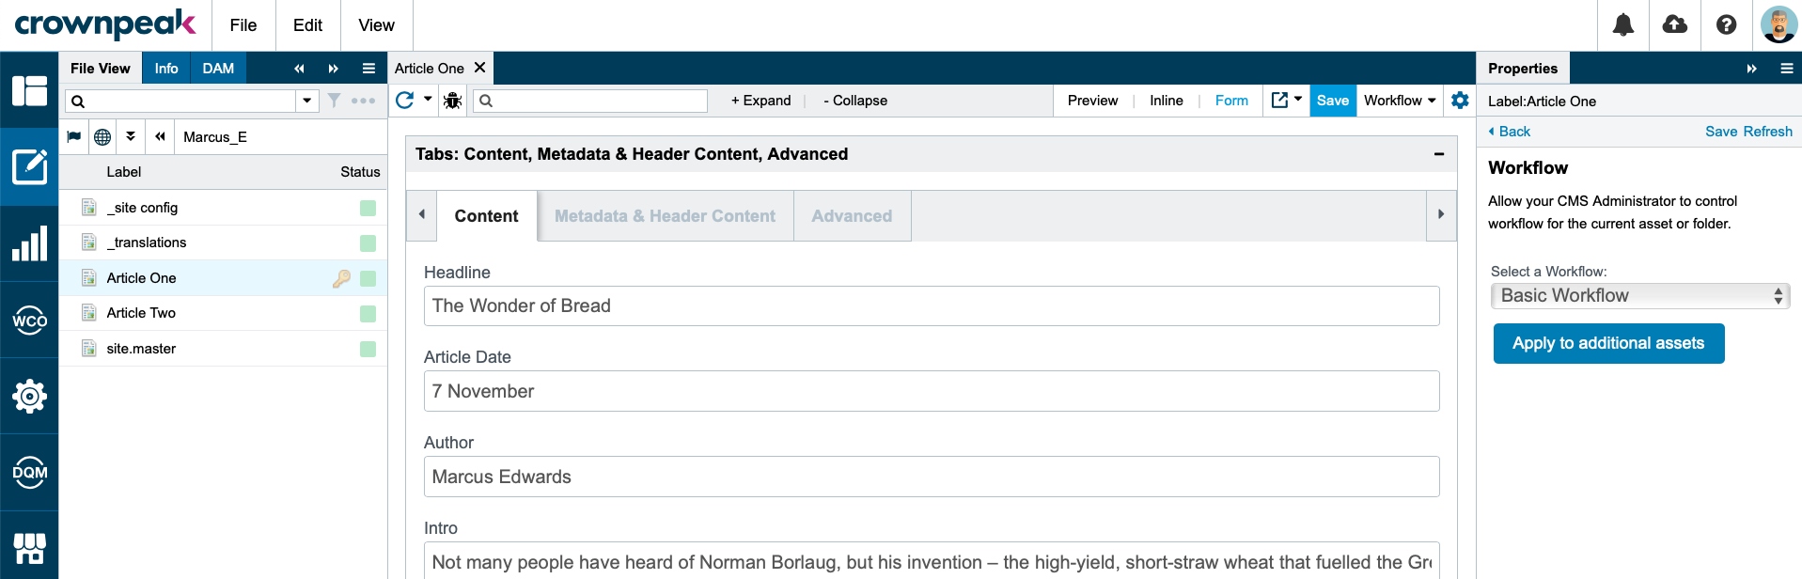This screenshot has height=579, width=1802.
Task: Click the refresh icon in asset toolbar
Action: 405,101
